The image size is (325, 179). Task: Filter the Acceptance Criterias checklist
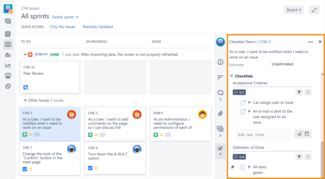pos(299,93)
